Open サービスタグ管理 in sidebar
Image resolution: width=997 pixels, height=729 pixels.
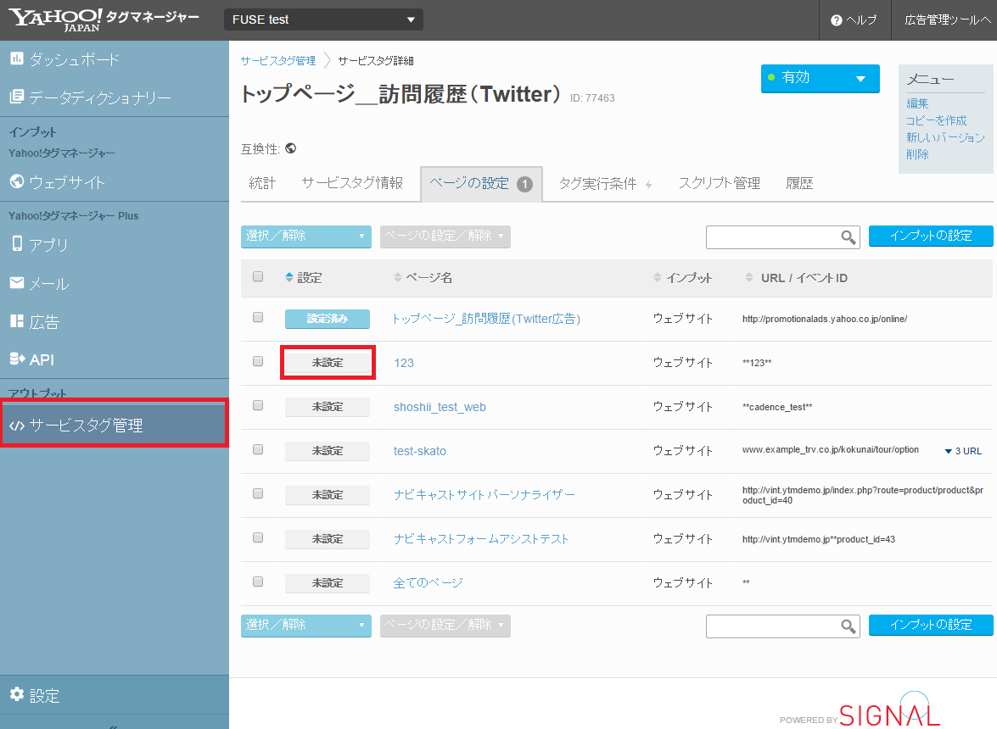coord(115,425)
